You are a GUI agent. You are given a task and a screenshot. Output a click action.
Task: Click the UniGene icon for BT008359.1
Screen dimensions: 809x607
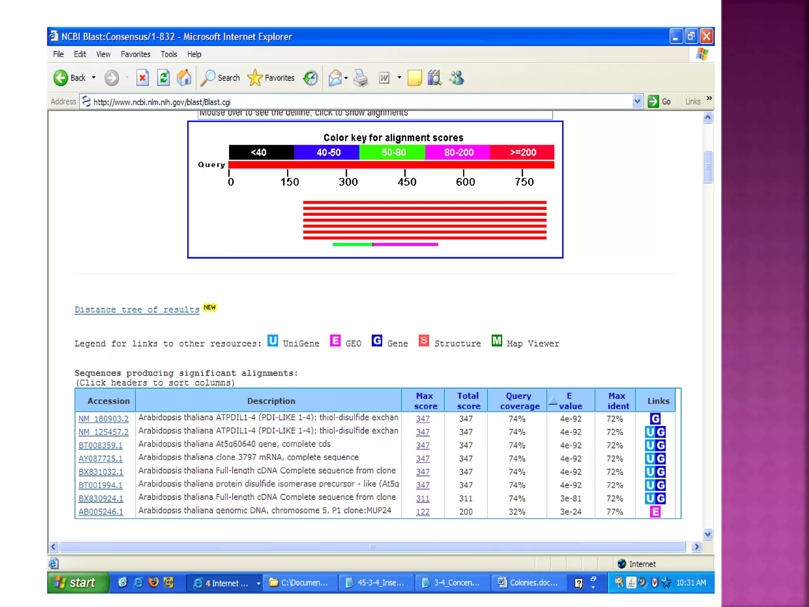[x=650, y=445]
